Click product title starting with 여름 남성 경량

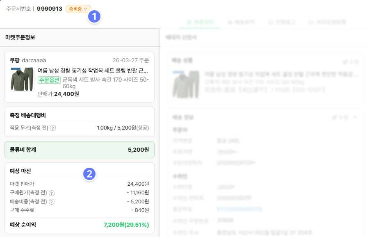coord(93,71)
